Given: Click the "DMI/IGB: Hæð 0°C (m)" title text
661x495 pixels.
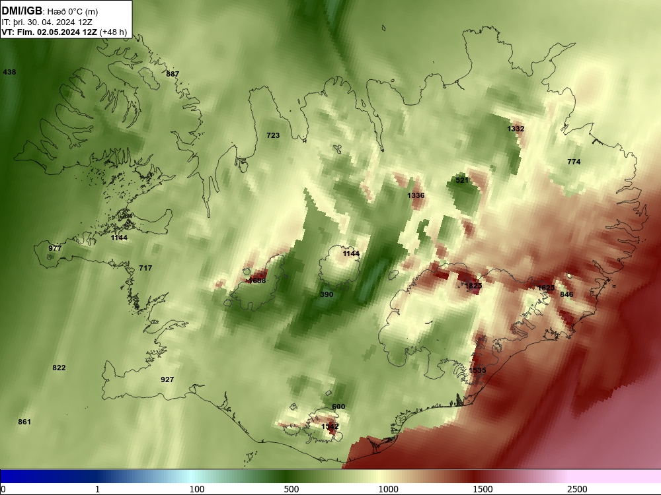Looking at the screenshot, I should [50, 11].
